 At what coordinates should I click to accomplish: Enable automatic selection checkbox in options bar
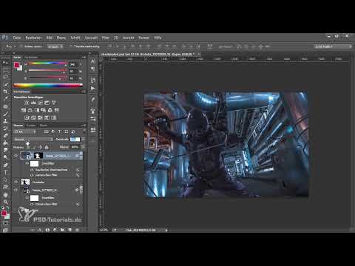21,47
